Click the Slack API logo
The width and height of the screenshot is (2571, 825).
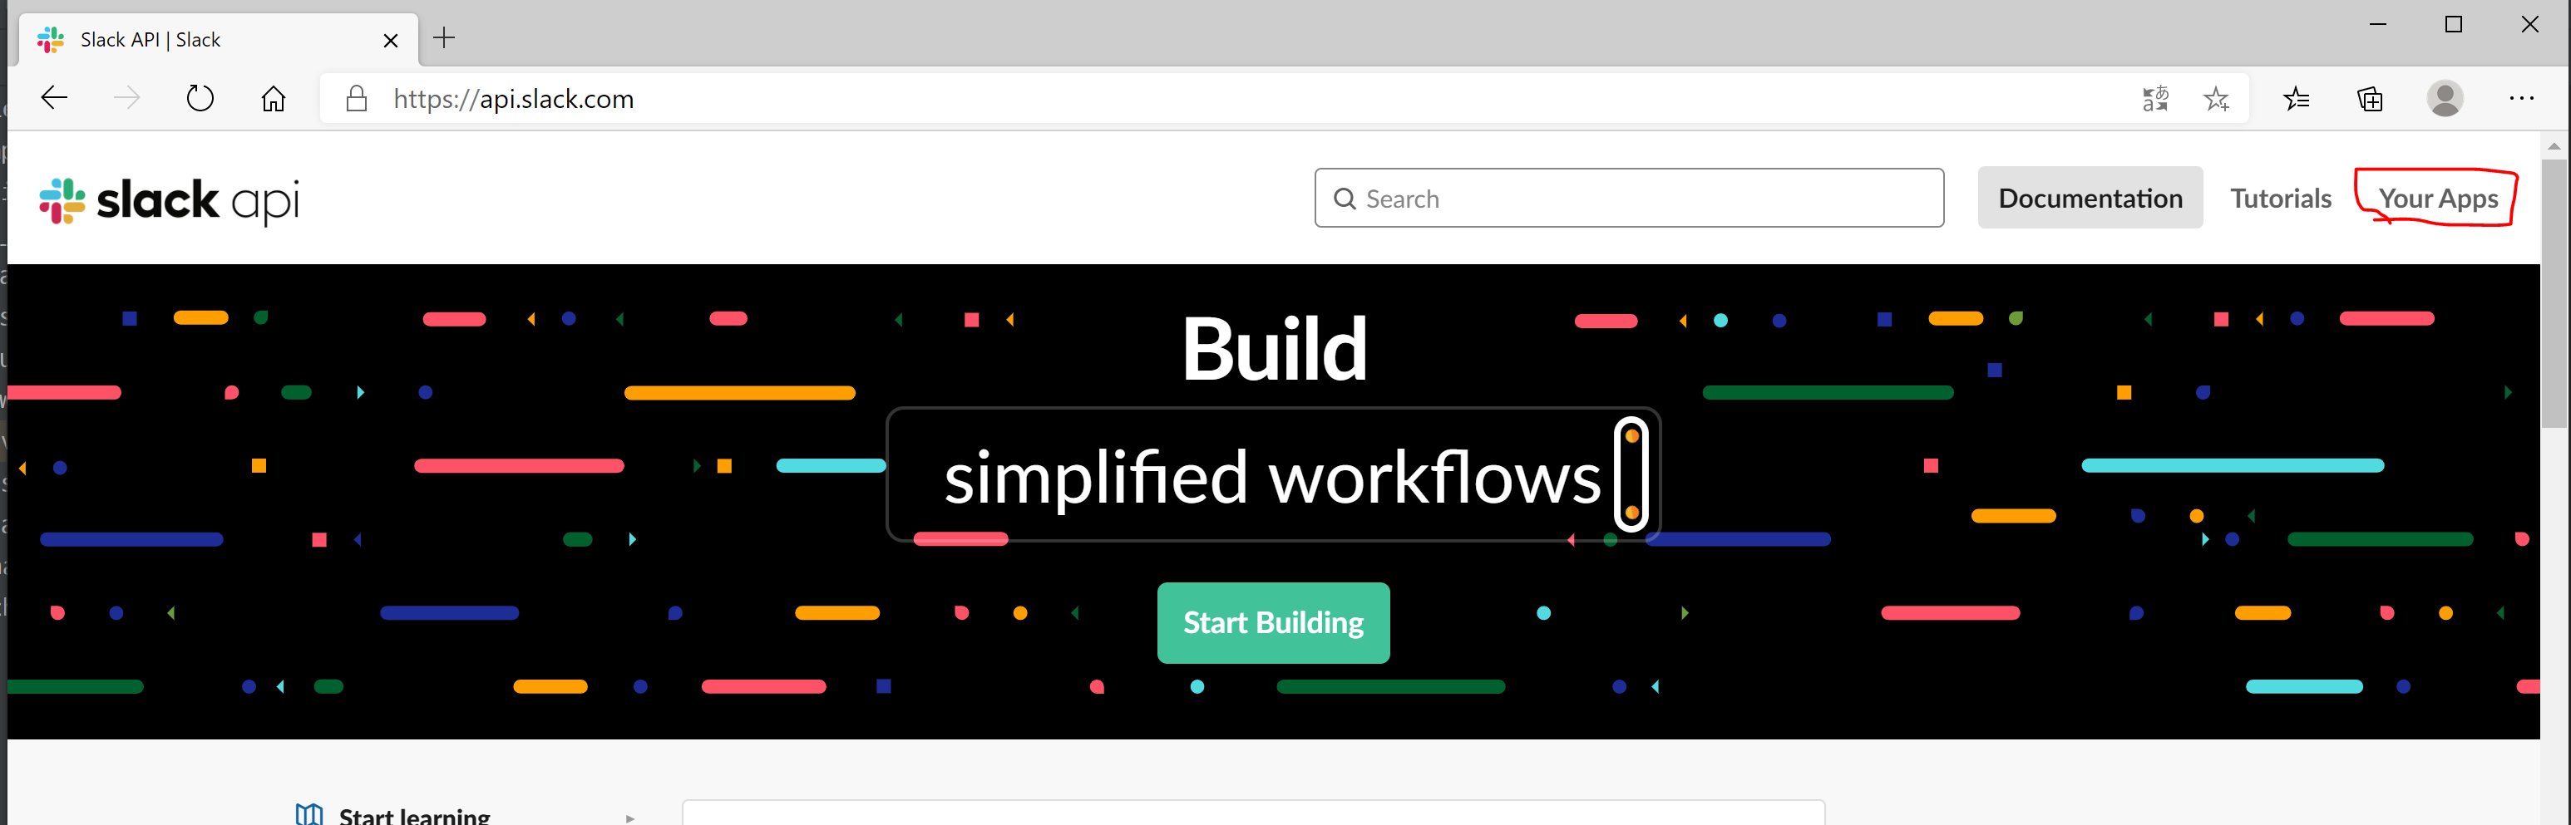click(x=169, y=200)
